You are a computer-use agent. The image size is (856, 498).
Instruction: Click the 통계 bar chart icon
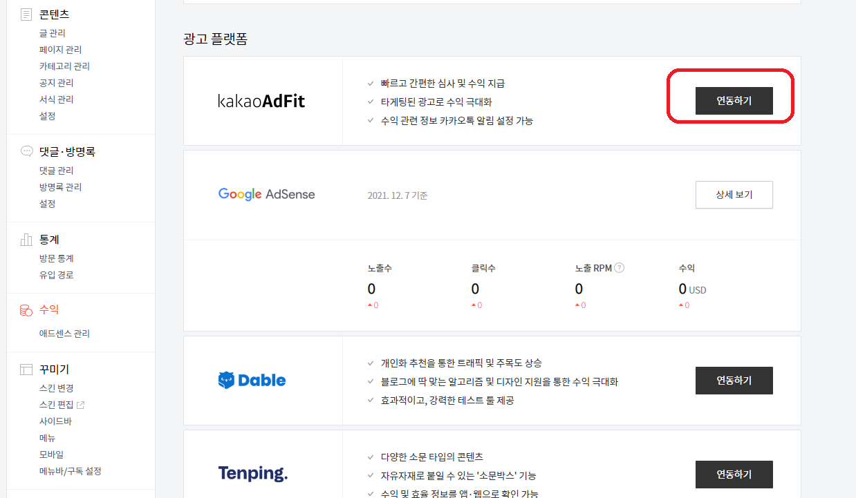coord(26,239)
